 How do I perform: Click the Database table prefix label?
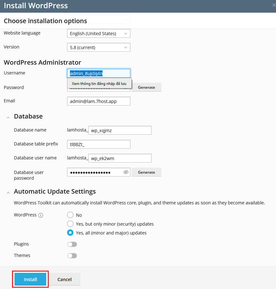(36, 144)
